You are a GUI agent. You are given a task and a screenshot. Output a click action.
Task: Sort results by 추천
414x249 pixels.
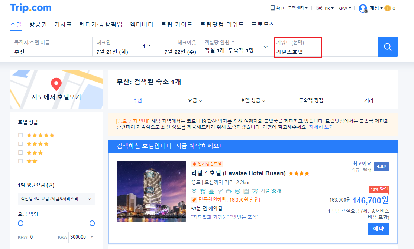137,100
